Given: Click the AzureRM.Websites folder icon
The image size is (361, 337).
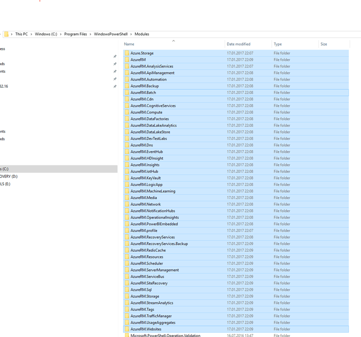Looking at the screenshot, I should pyautogui.click(x=127, y=329).
